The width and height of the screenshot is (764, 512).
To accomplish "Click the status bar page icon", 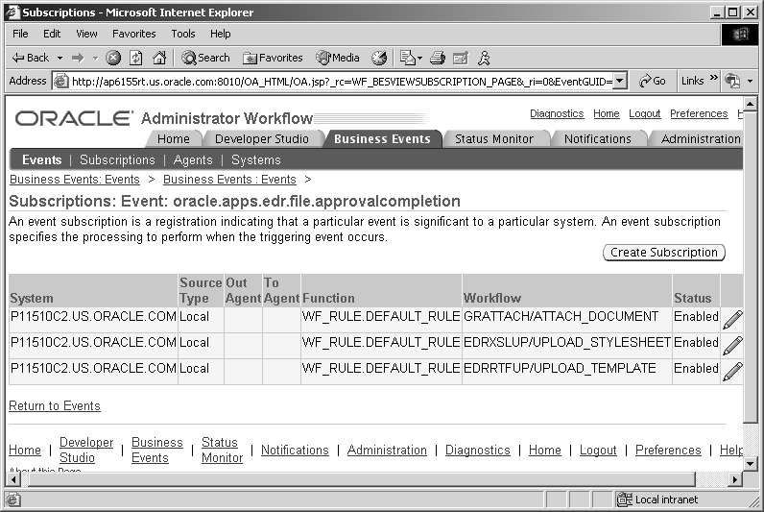I will [13, 500].
